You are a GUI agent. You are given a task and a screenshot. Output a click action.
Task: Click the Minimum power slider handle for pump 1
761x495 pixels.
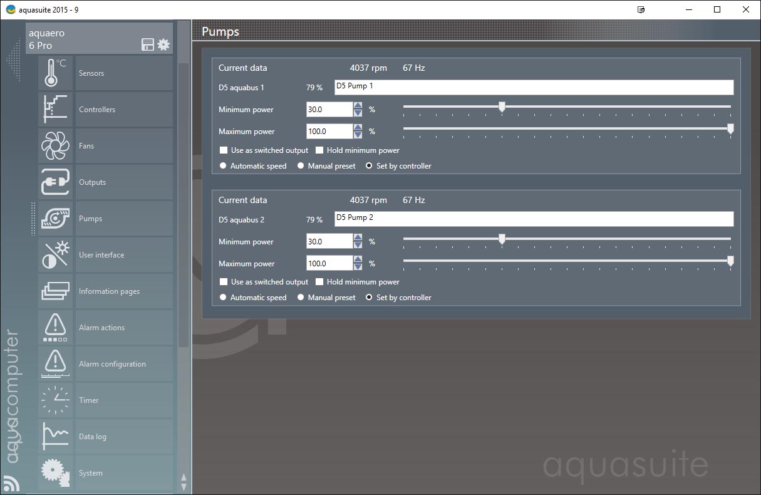(502, 107)
